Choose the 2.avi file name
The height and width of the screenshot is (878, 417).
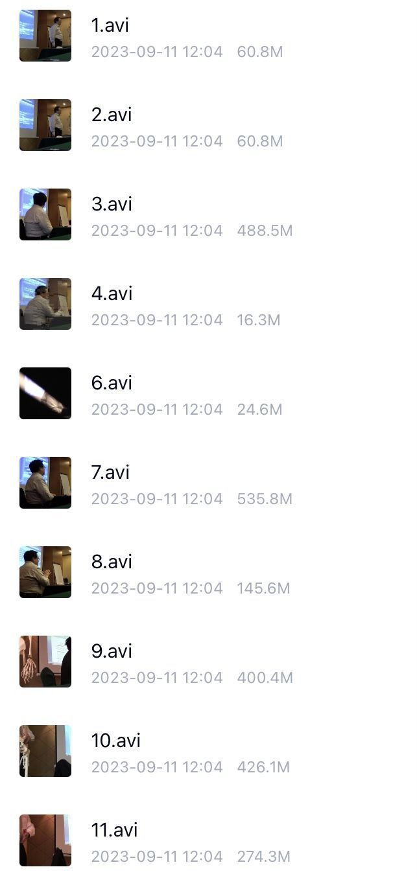[x=112, y=115]
